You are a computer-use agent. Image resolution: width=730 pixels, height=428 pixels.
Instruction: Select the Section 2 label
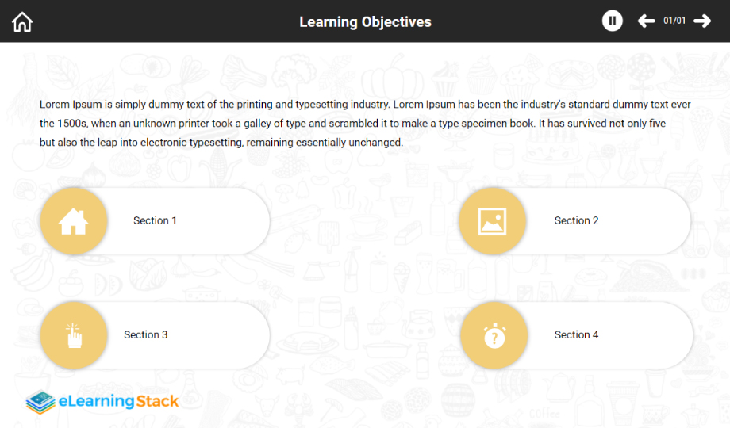click(576, 221)
